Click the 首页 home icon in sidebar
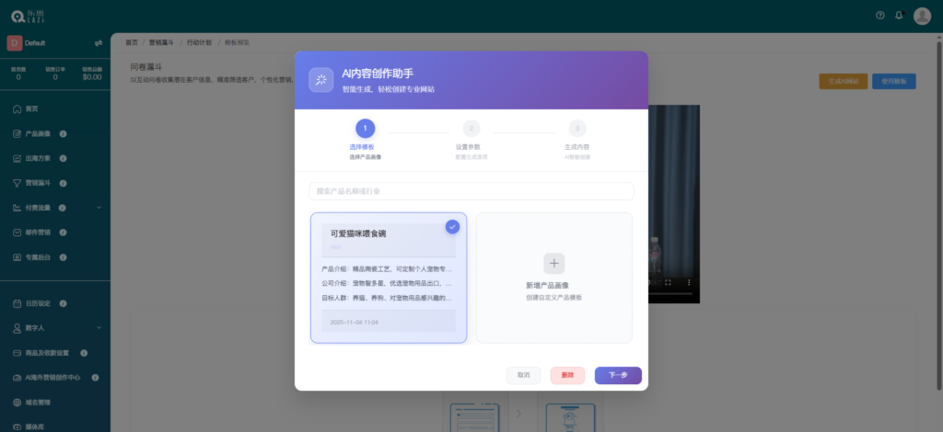Image resolution: width=943 pixels, height=432 pixels. point(17,108)
